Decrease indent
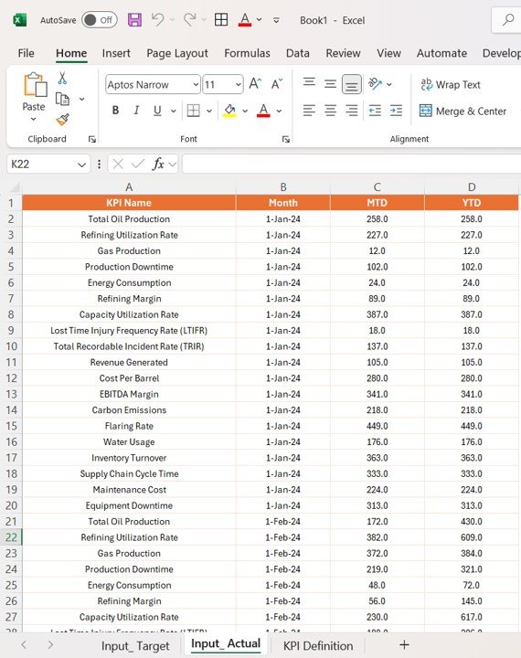The image size is (521, 658). tap(375, 111)
